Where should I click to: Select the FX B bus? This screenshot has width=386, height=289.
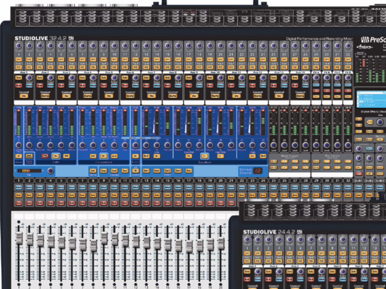click(x=327, y=85)
